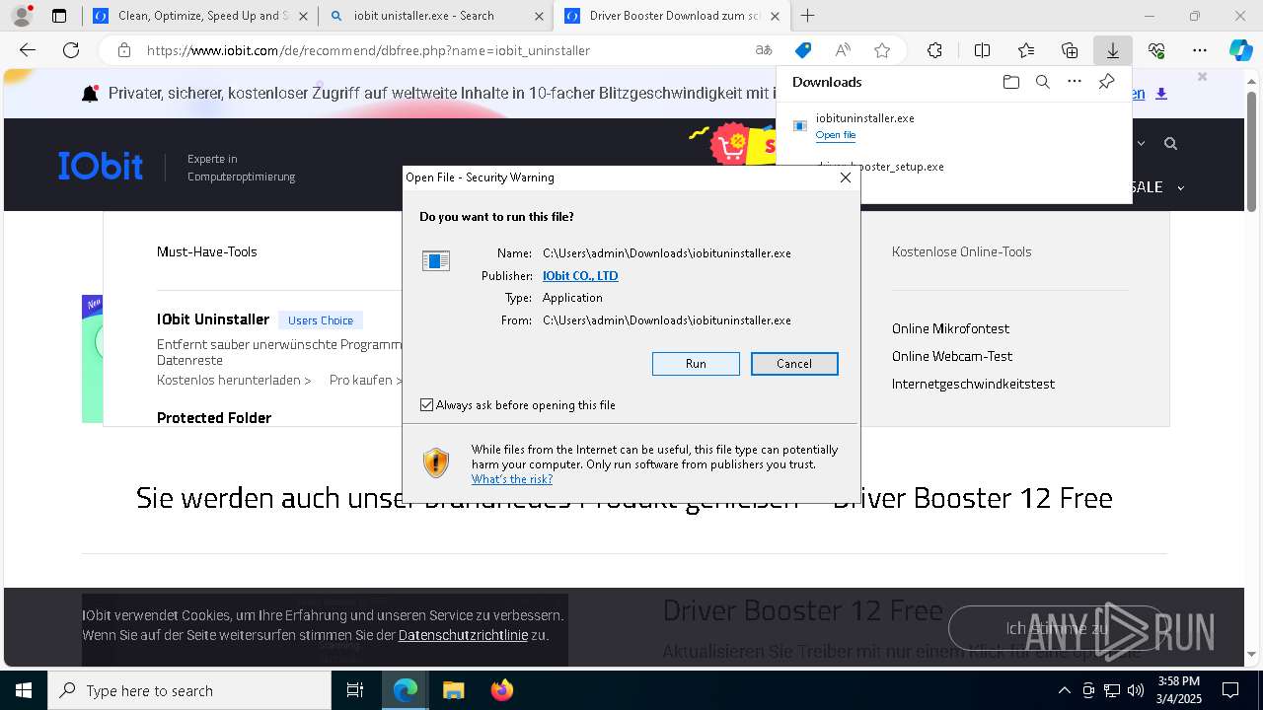Open the Copilot sidebar icon

(1241, 50)
